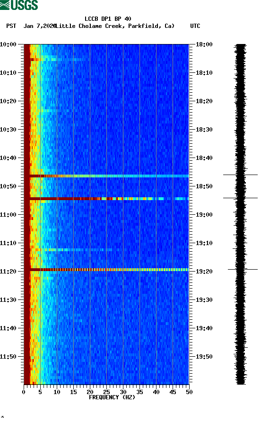Screen dimensions: 261x422
Task: Click the '11:50' PST time label
Action: click(8, 357)
